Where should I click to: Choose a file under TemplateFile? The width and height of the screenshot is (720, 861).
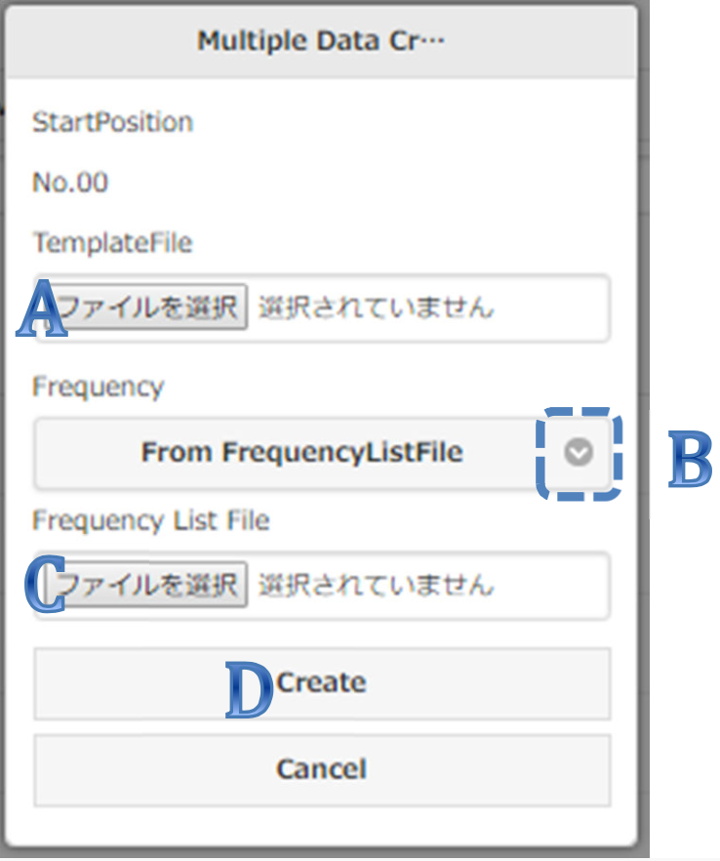tap(148, 308)
